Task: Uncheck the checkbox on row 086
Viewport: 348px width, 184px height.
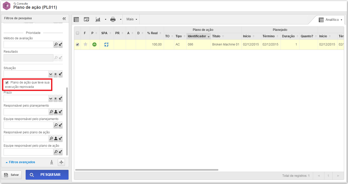Action: pos(78,44)
